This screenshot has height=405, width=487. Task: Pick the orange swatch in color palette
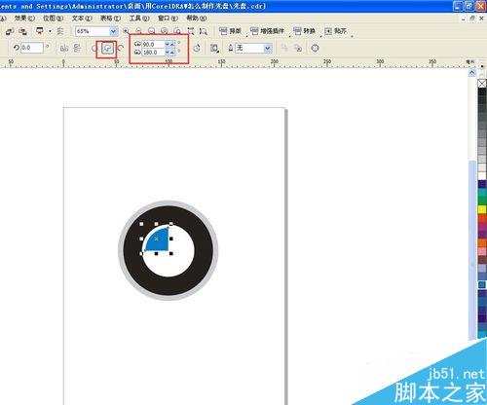(x=482, y=242)
